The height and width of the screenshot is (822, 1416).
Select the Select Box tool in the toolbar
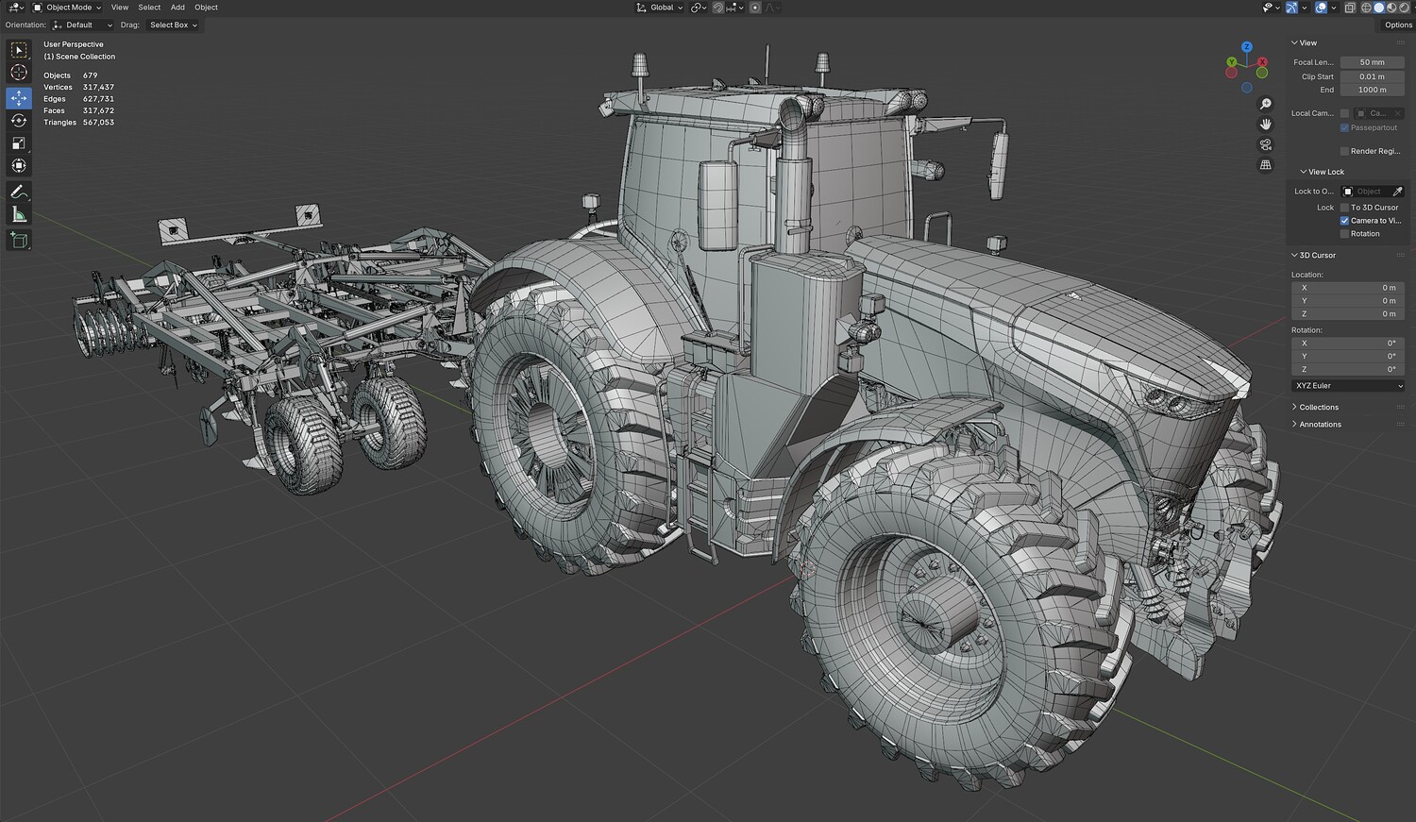click(19, 50)
